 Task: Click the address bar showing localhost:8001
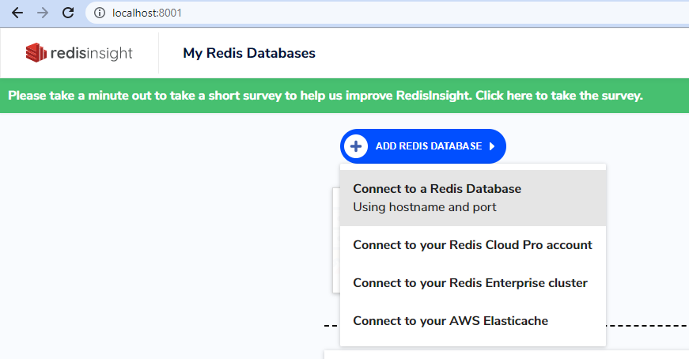(x=387, y=13)
